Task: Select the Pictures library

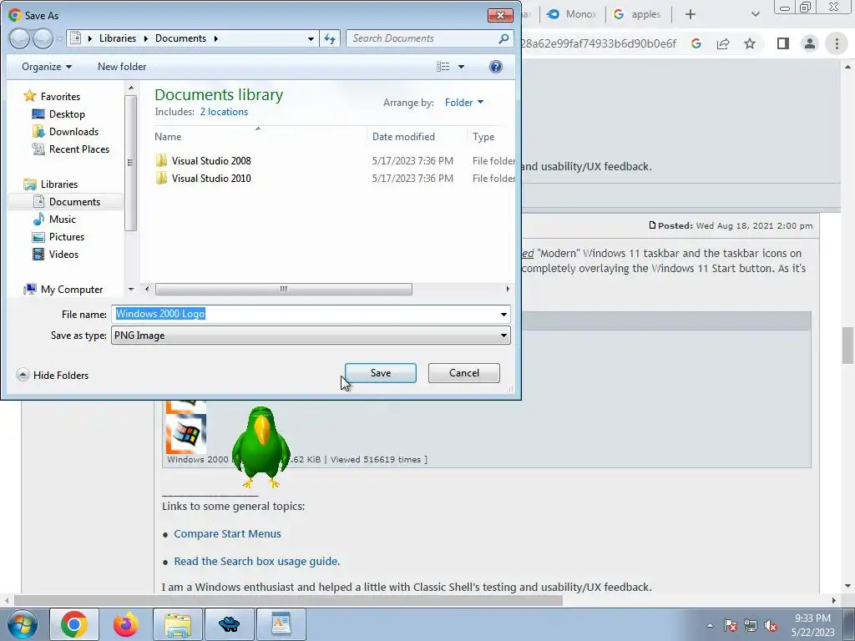Action: [x=66, y=236]
